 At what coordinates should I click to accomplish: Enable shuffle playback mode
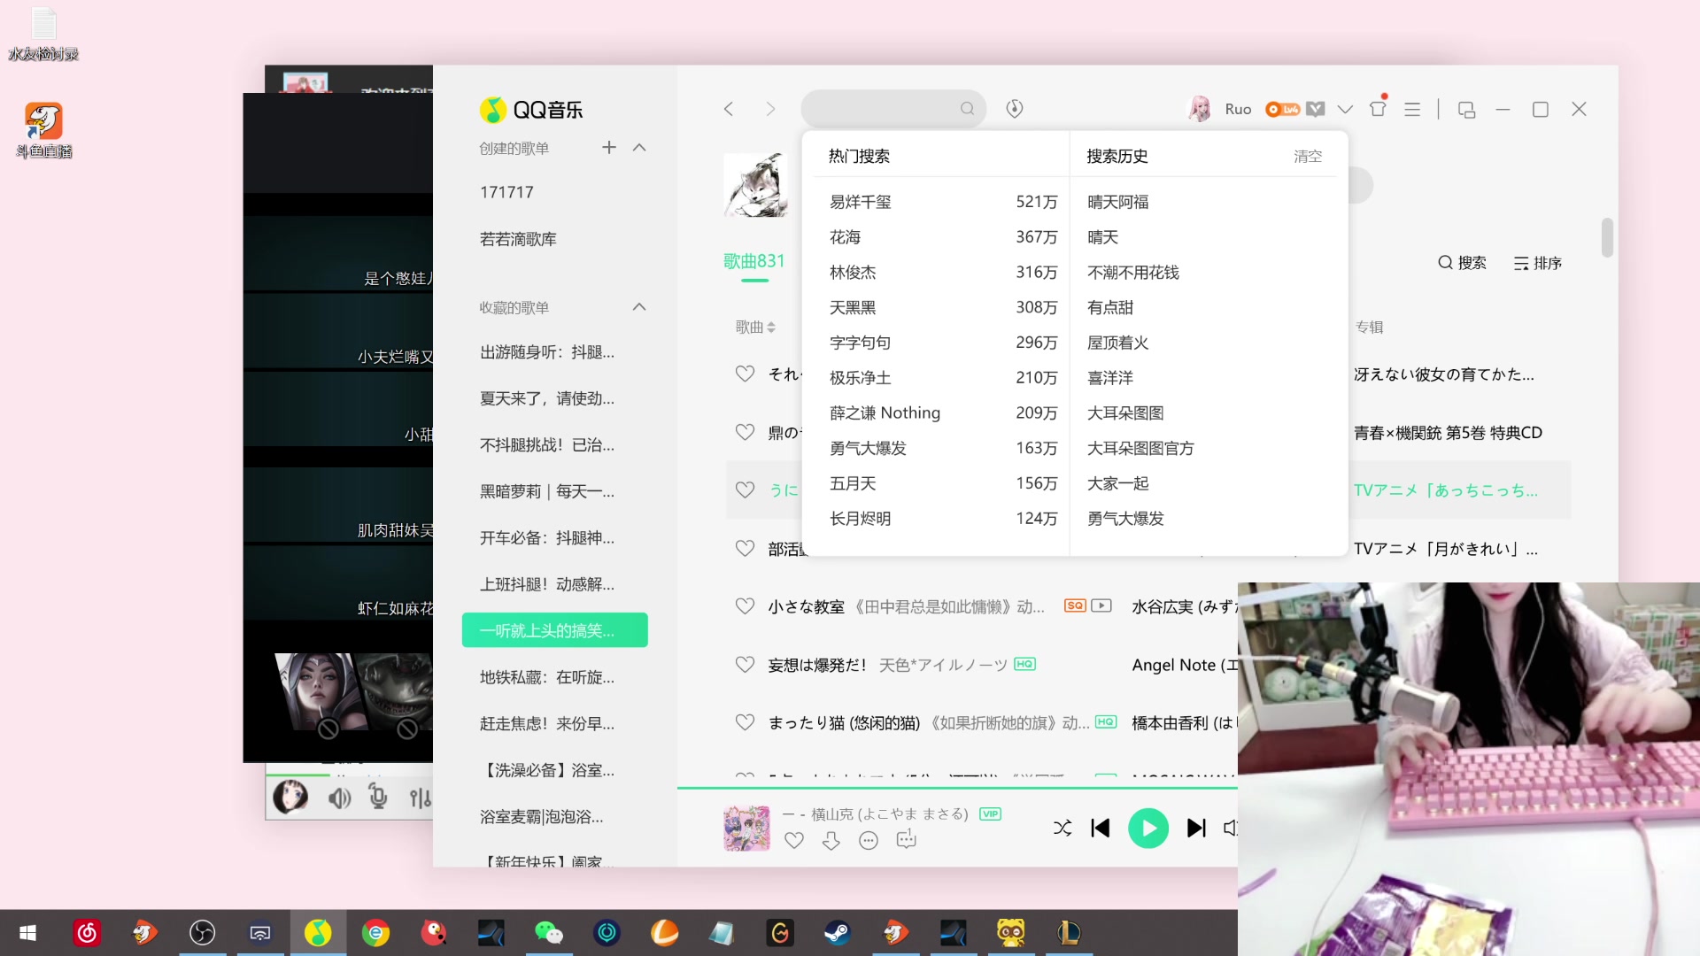[1062, 828]
